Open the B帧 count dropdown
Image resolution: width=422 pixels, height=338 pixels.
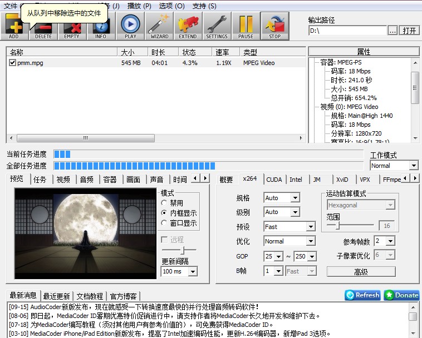click(x=273, y=271)
